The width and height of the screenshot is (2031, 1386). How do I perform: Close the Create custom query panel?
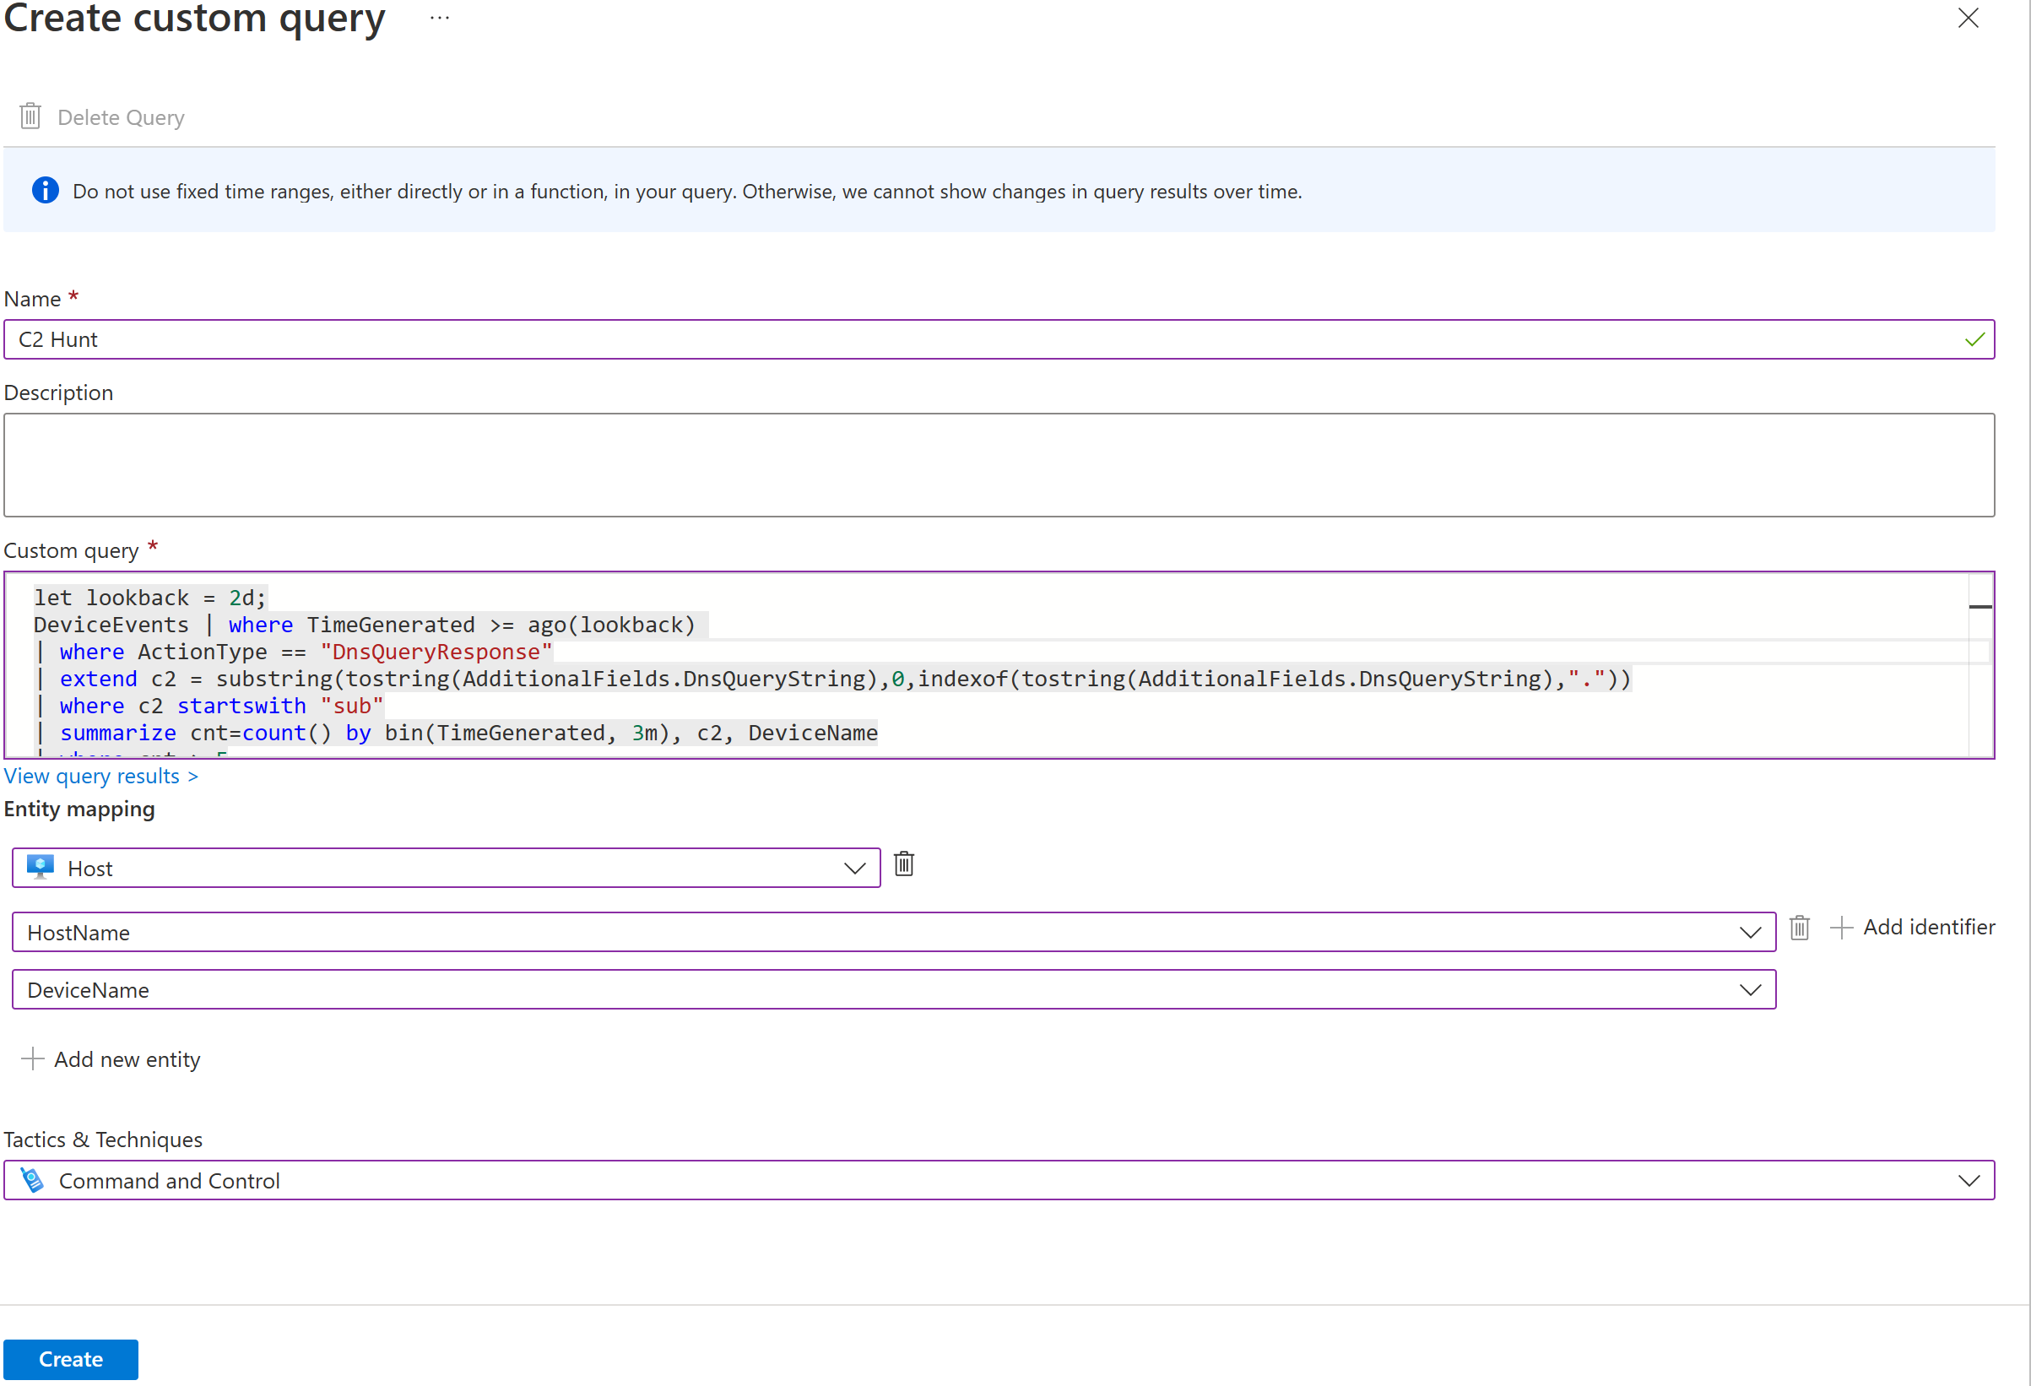point(1968,19)
